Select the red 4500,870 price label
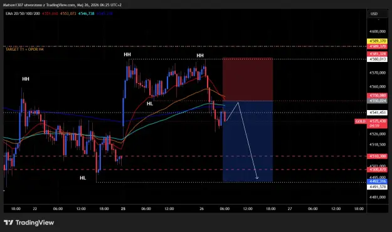392x232 pixels. pos(377,169)
